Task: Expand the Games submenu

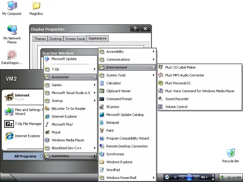Action: pyautogui.click(x=70, y=85)
